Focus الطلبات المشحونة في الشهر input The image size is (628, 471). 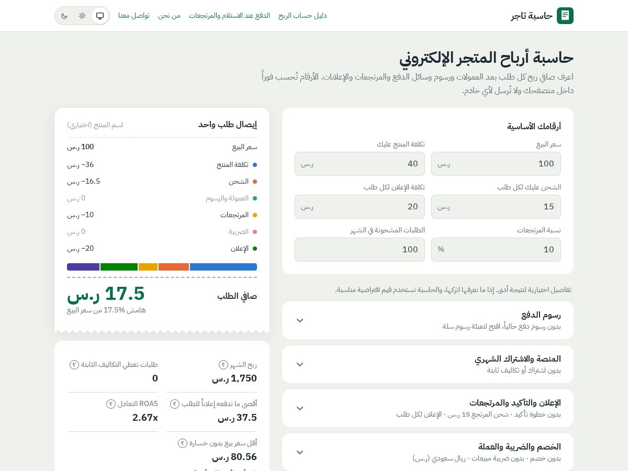360,250
